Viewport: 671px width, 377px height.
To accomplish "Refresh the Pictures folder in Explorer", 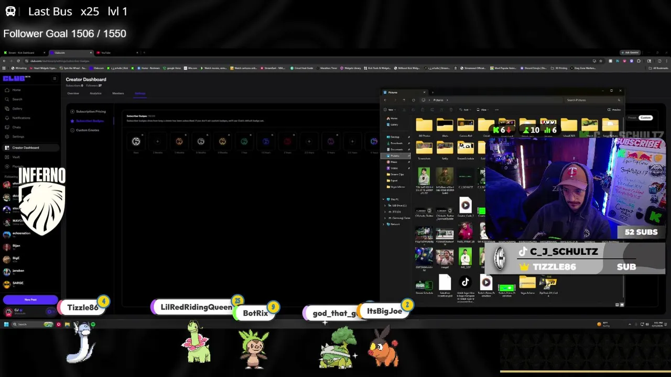I will (413, 100).
